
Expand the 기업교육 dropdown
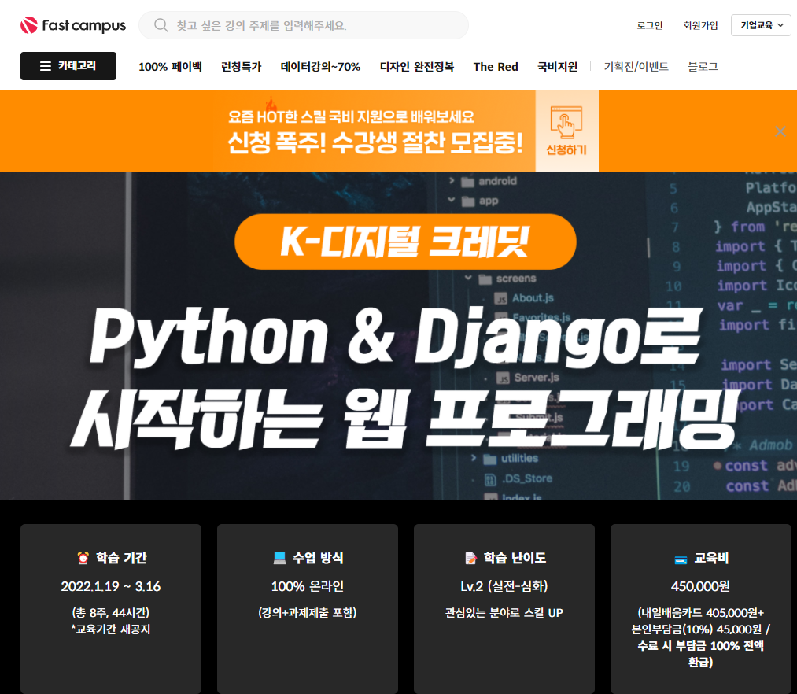[761, 25]
